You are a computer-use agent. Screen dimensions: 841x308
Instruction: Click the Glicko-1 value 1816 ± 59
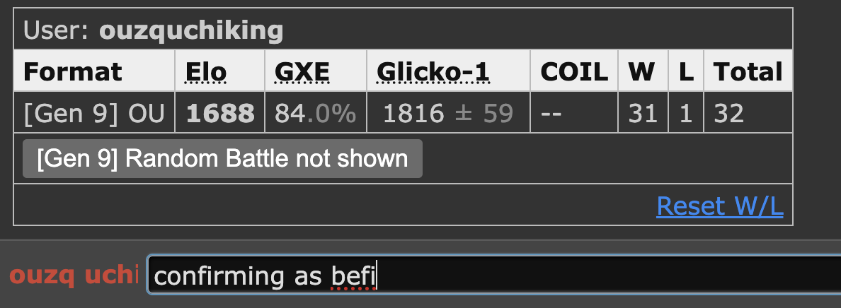coord(447,113)
